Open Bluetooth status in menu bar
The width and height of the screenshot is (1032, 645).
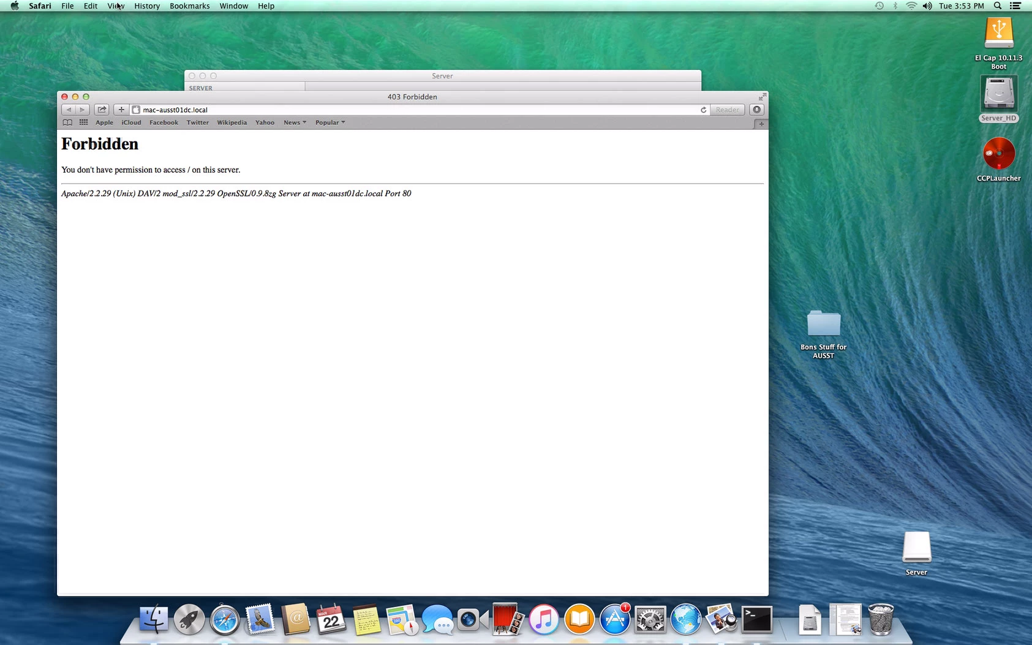[x=895, y=6]
